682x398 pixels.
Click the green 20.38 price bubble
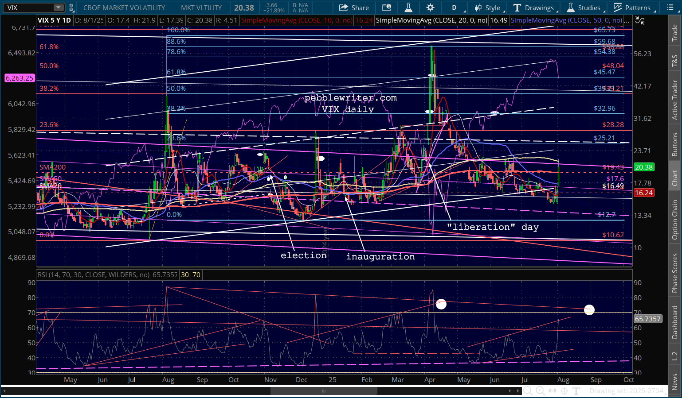pyautogui.click(x=644, y=167)
